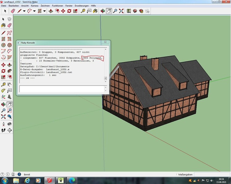Activate the Pan hand tool in left toolbar
This screenshot has width=231, height=184.
click(9, 105)
